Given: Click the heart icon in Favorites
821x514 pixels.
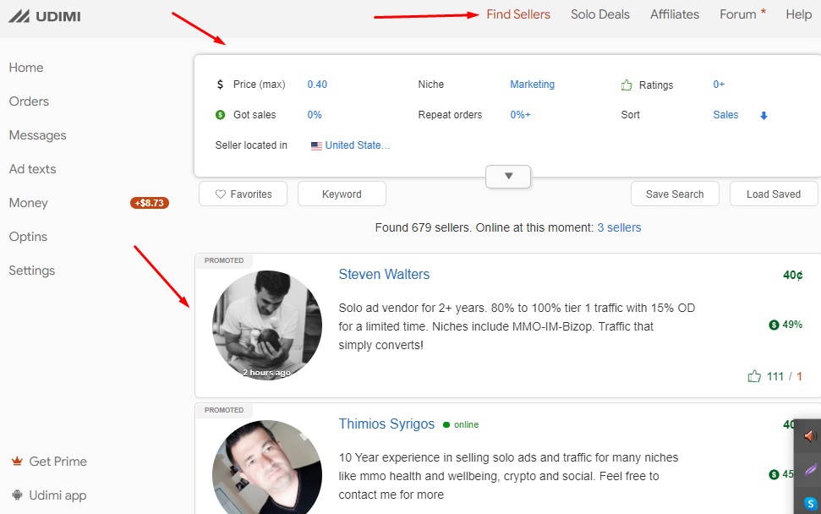Looking at the screenshot, I should [x=221, y=194].
